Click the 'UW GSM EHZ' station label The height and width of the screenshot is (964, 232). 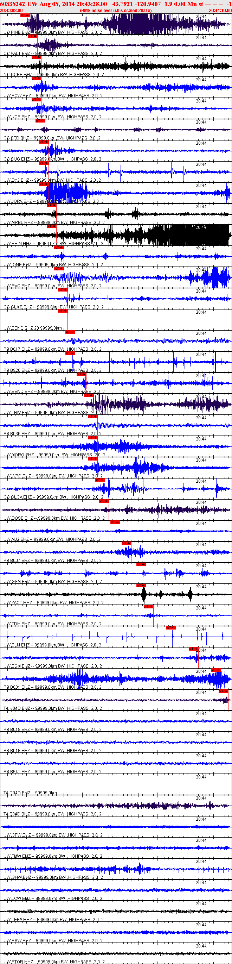[x=17, y=582]
